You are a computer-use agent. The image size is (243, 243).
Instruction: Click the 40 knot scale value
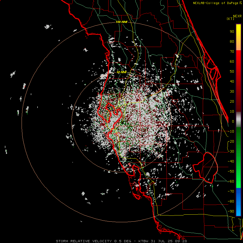click(x=232, y=82)
